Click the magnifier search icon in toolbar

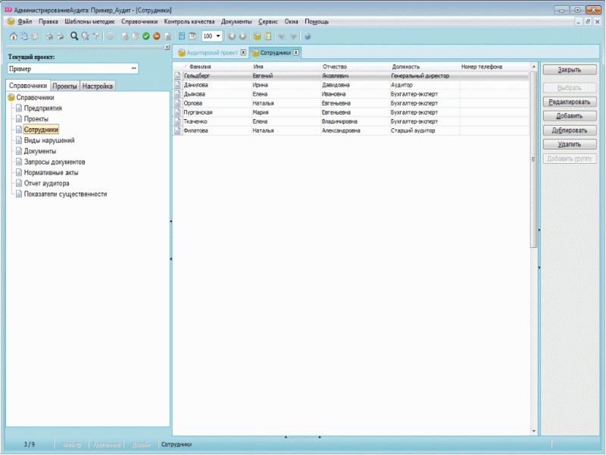click(x=74, y=36)
